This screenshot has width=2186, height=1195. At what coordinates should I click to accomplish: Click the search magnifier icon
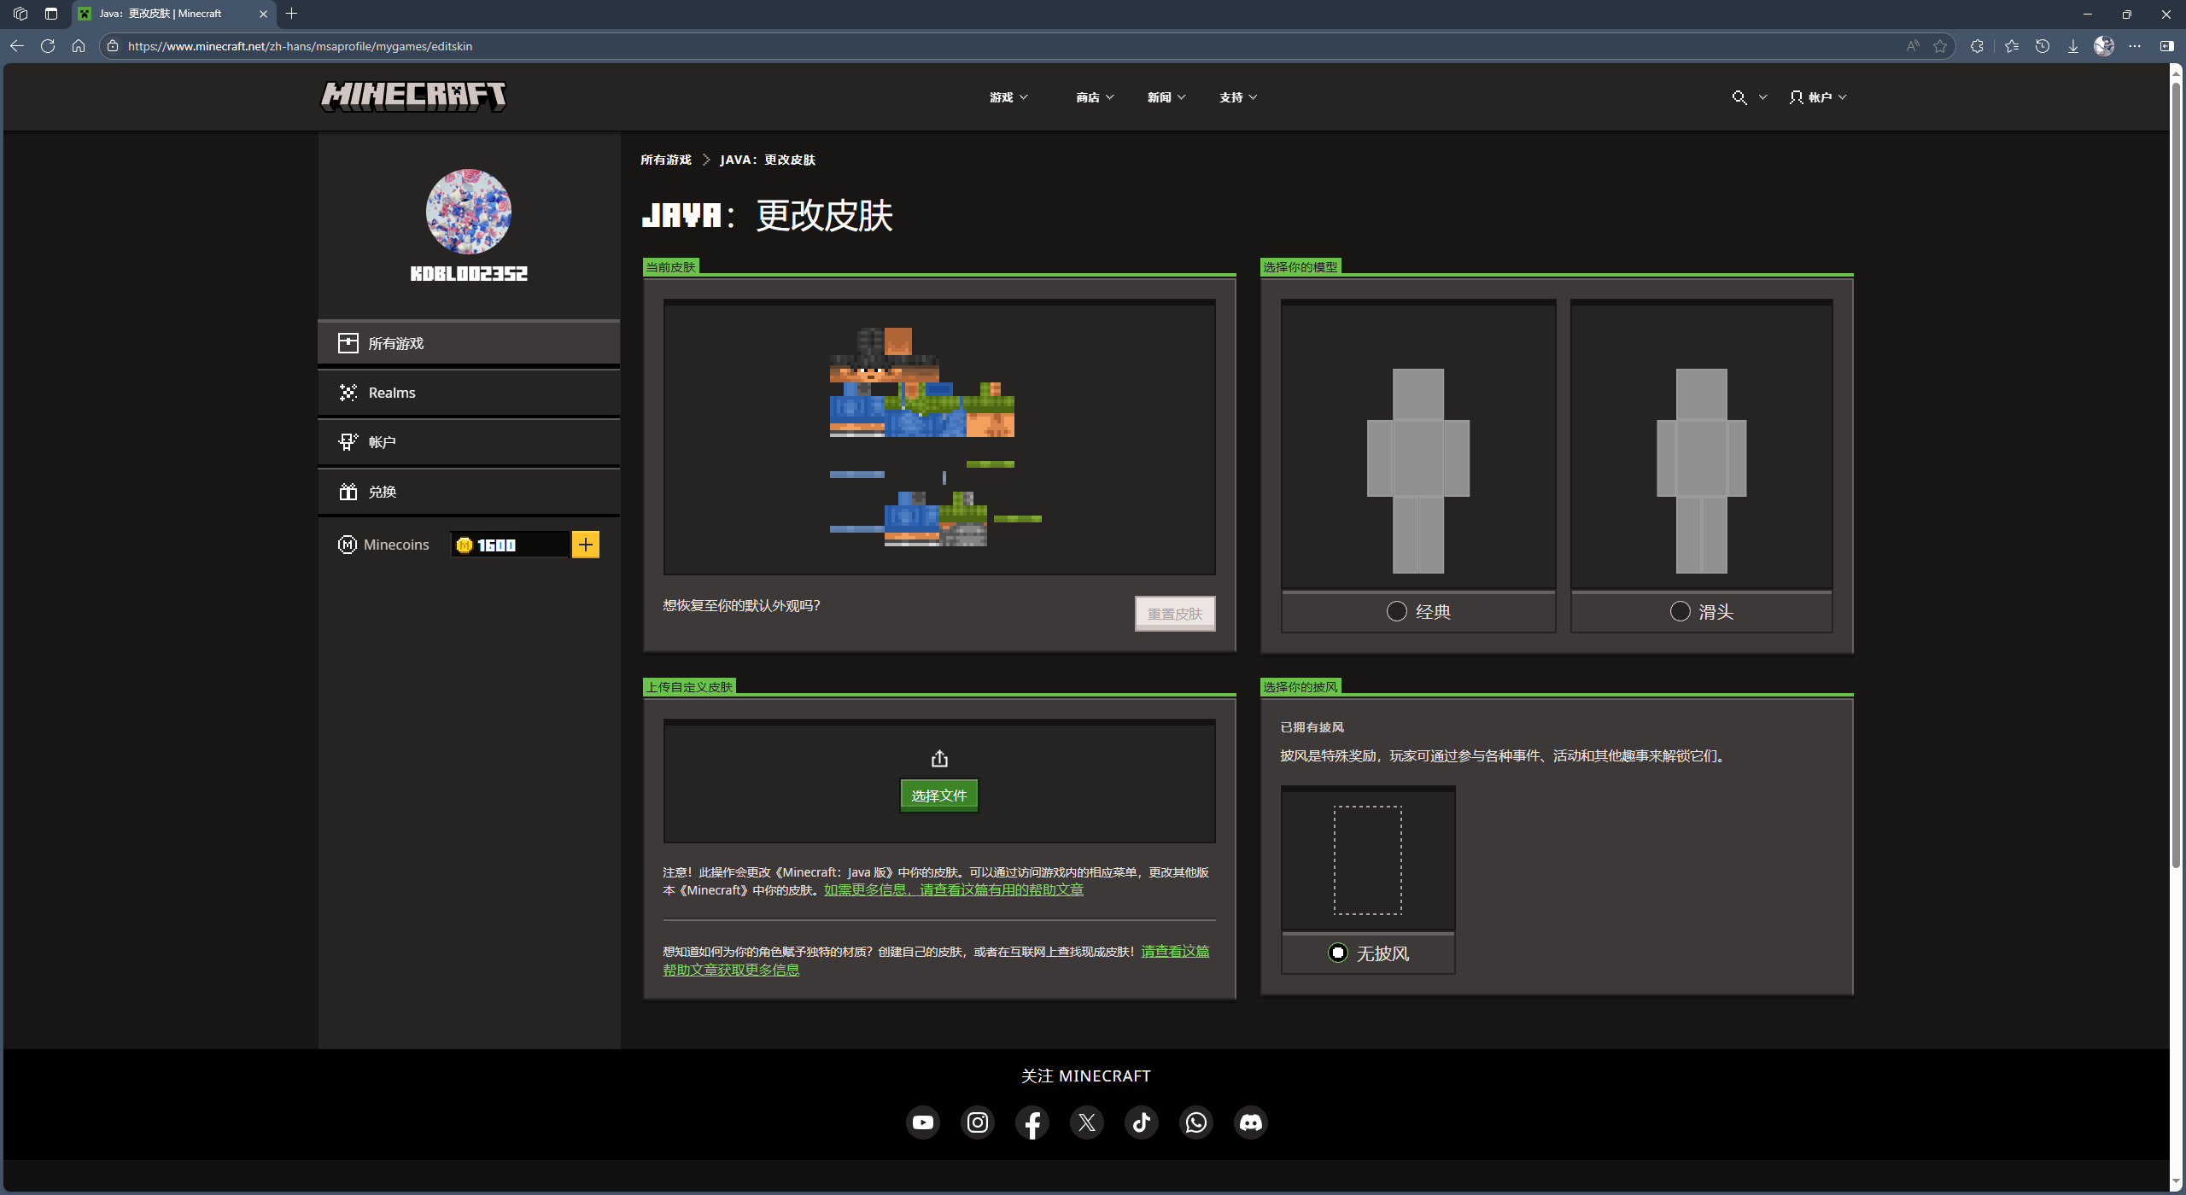click(1739, 97)
